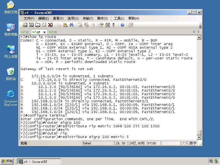Open the 文件(F) menu

click(x=29, y=18)
